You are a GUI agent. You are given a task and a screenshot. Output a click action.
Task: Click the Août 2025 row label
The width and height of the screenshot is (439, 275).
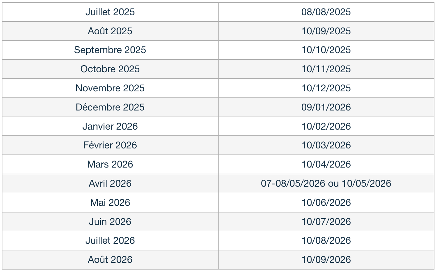110,31
